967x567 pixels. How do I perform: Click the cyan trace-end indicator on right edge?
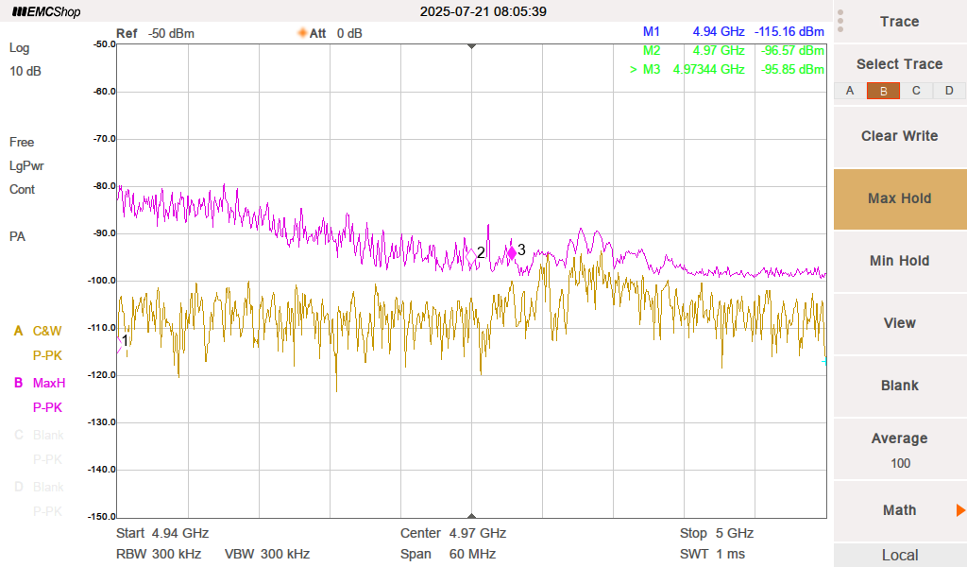tap(824, 361)
